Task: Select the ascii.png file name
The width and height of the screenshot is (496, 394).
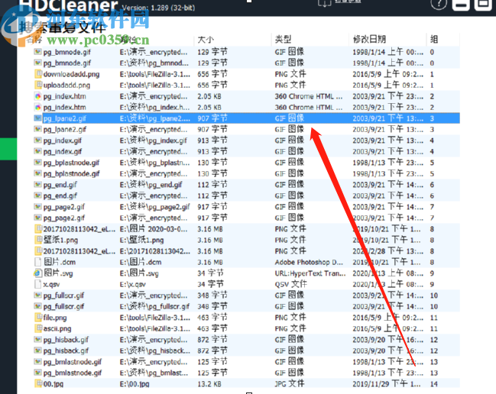Action: coord(57,328)
